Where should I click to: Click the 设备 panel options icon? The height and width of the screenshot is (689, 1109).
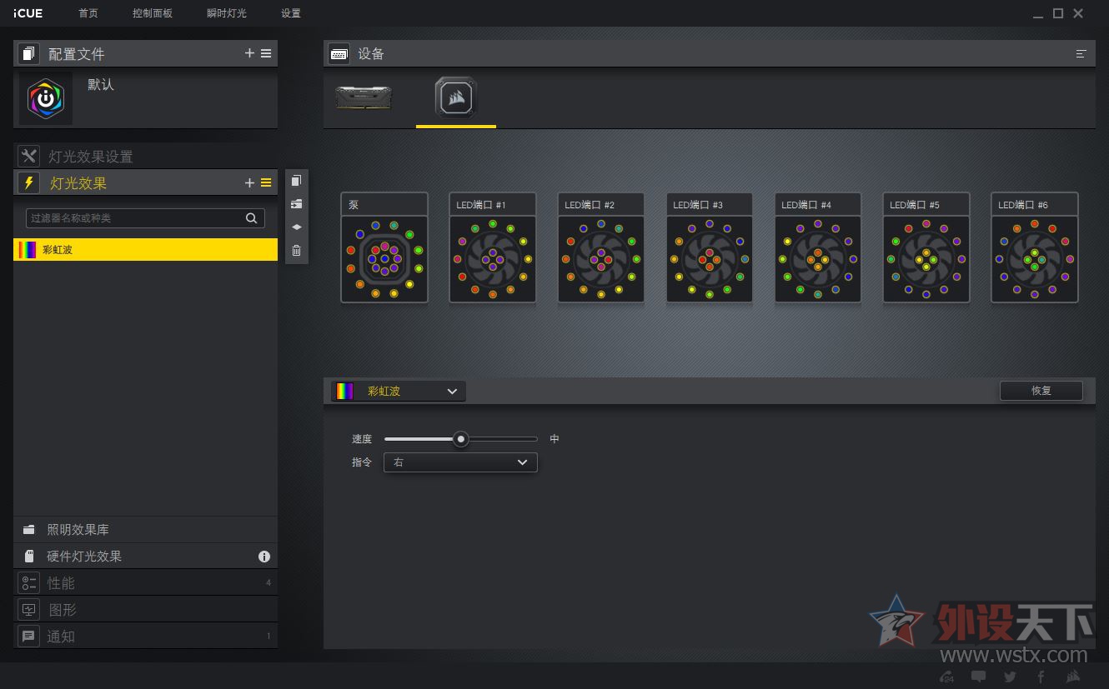click(x=1081, y=54)
